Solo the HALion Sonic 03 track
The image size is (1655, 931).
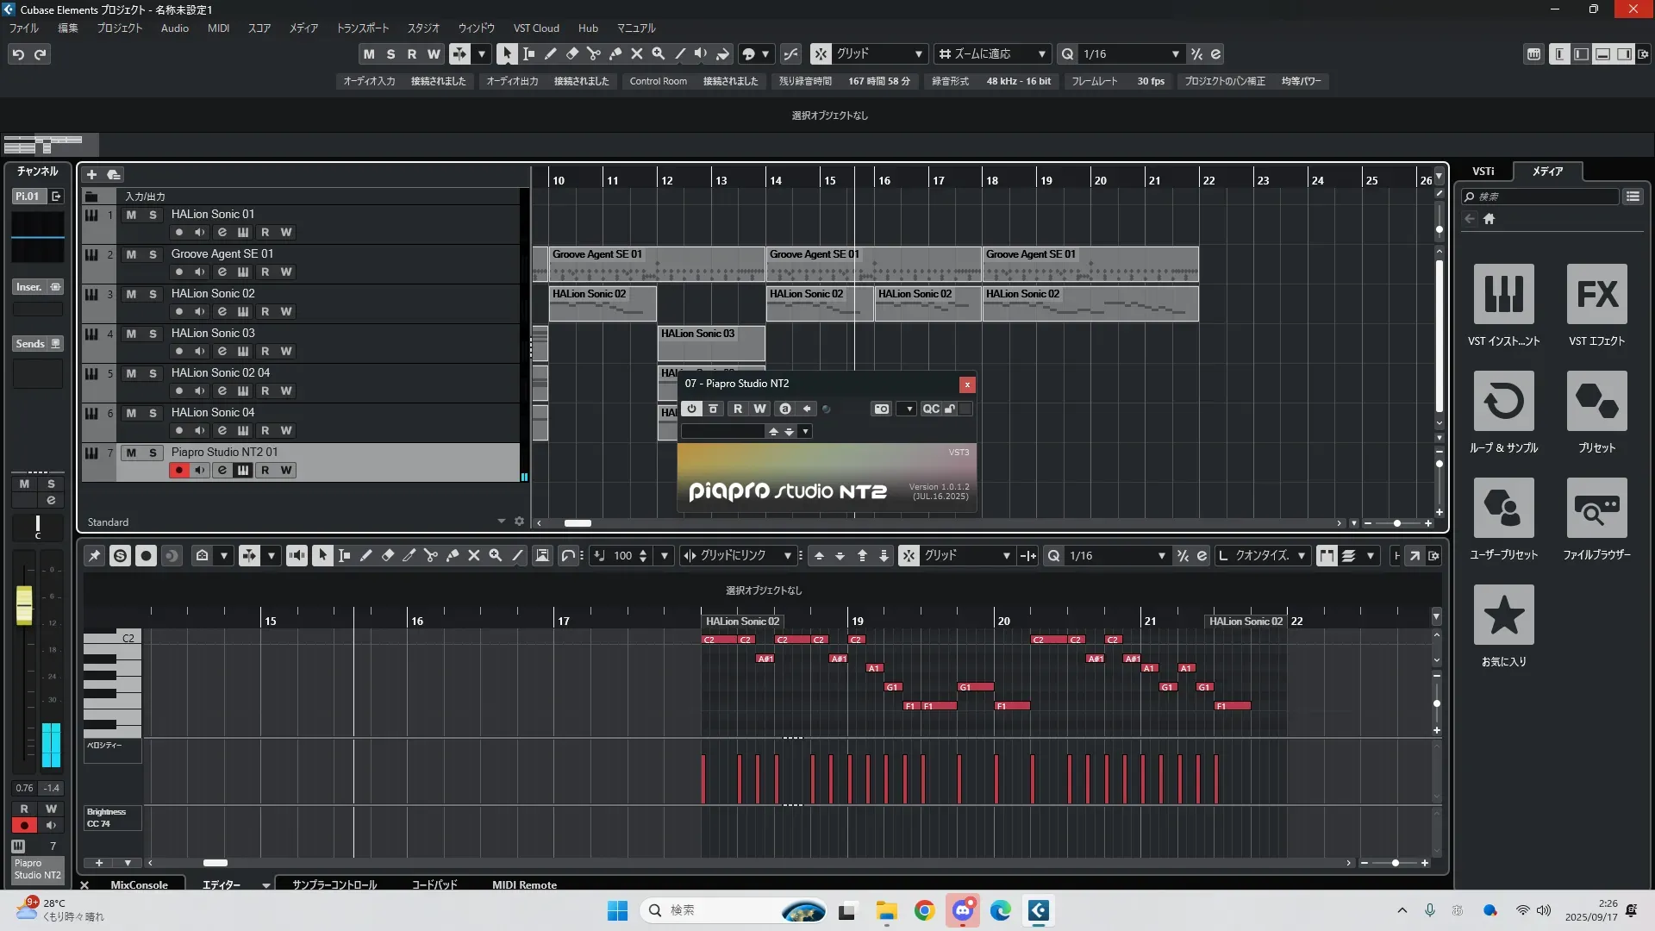153,334
